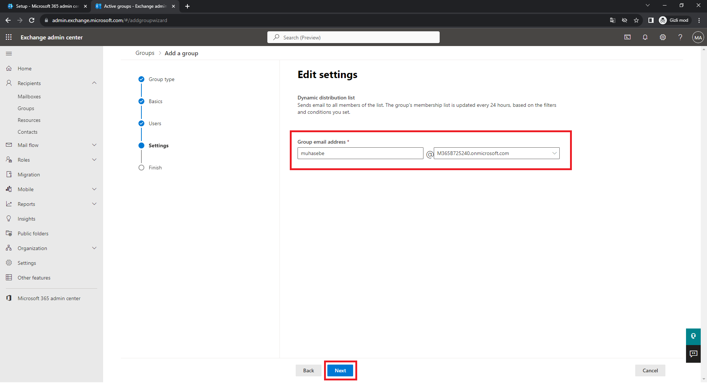Click the Groups breadcrumb link
Image resolution: width=707 pixels, height=383 pixels.
[145, 53]
